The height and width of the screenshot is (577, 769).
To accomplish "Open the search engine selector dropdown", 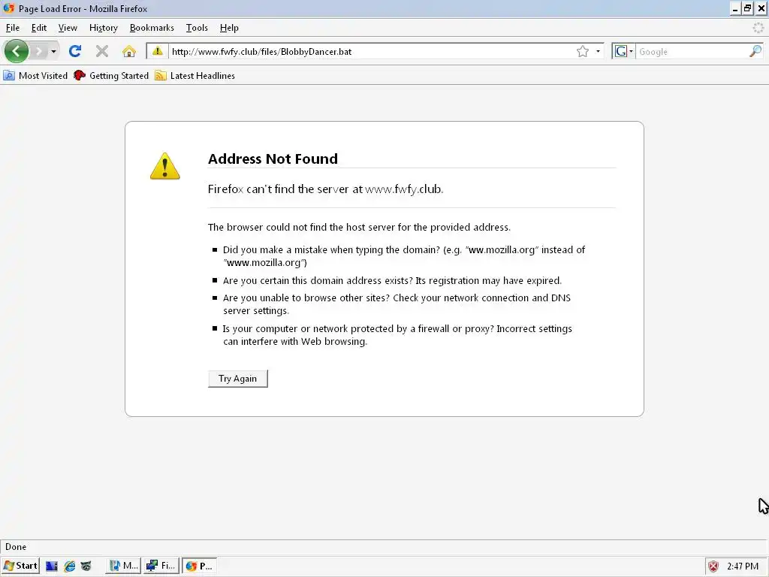I will (623, 52).
